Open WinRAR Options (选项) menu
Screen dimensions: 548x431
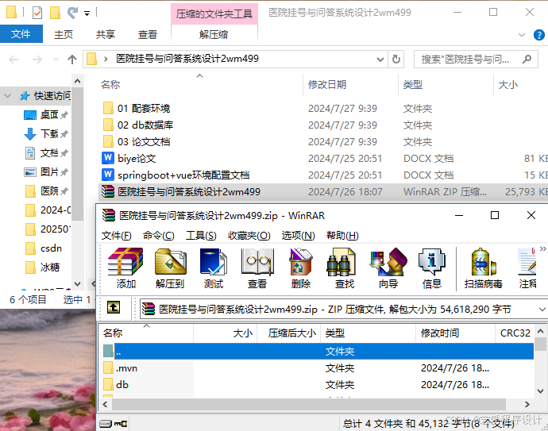(298, 236)
